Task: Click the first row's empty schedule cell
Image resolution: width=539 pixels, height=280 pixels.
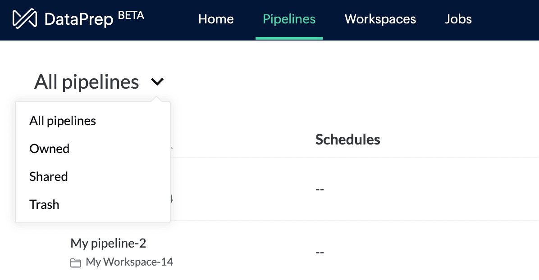Action: 320,189
